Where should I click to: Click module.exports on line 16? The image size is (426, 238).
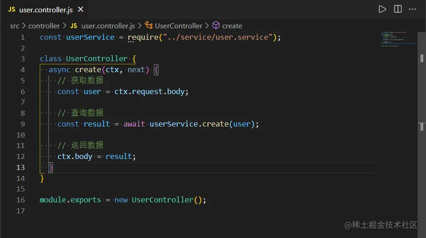click(x=70, y=200)
